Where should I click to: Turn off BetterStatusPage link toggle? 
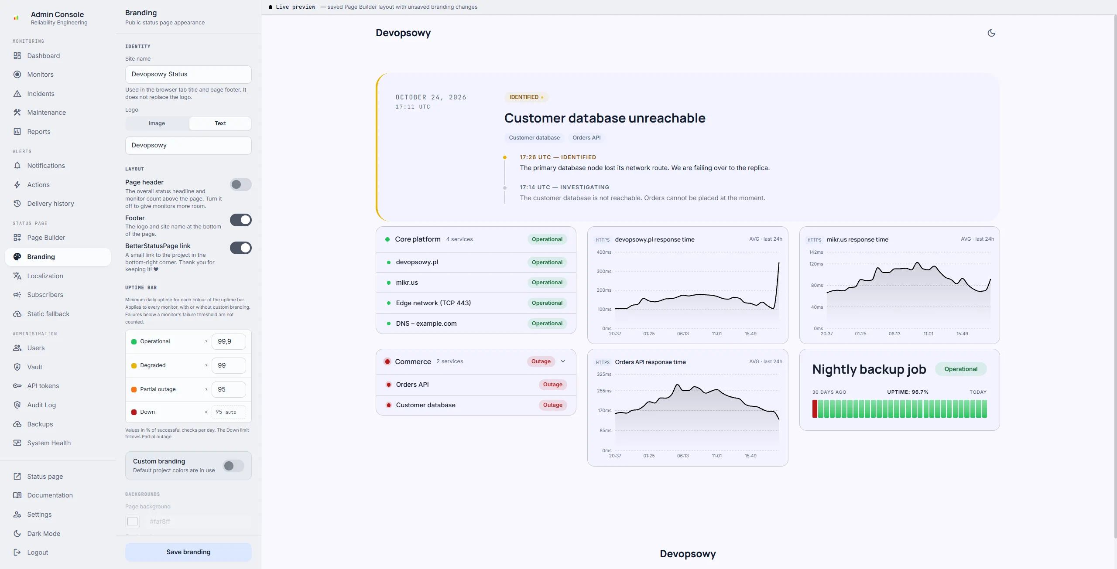tap(241, 248)
